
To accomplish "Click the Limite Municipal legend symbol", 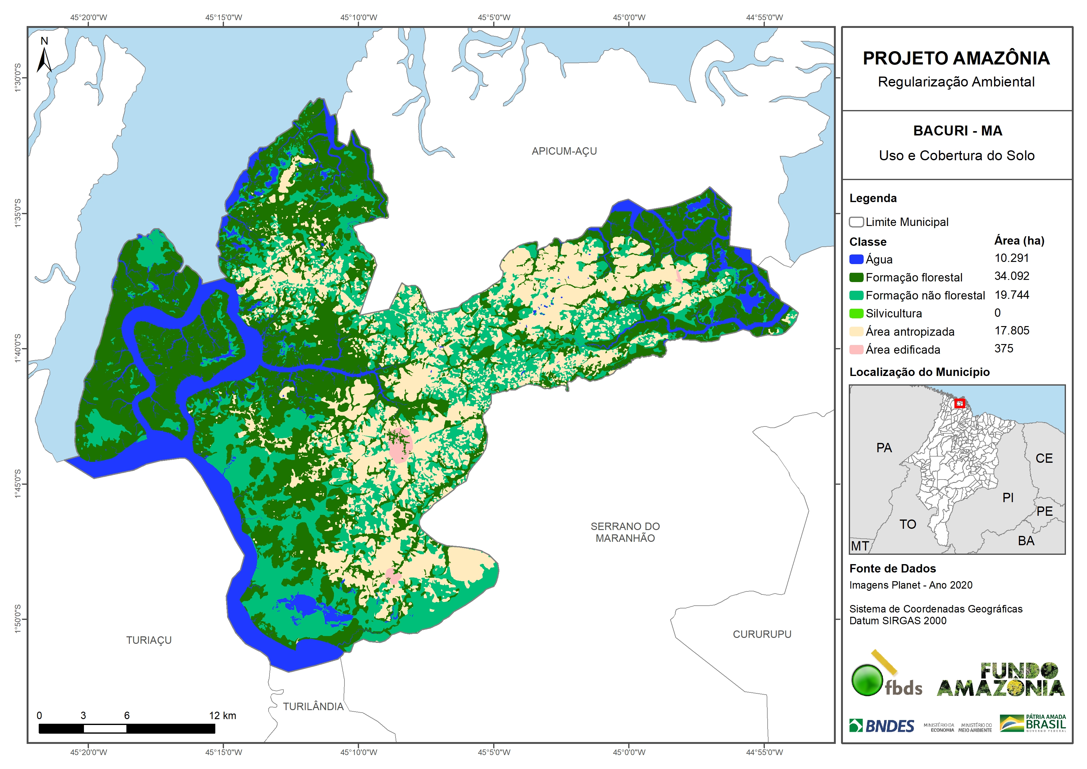I will [x=856, y=222].
